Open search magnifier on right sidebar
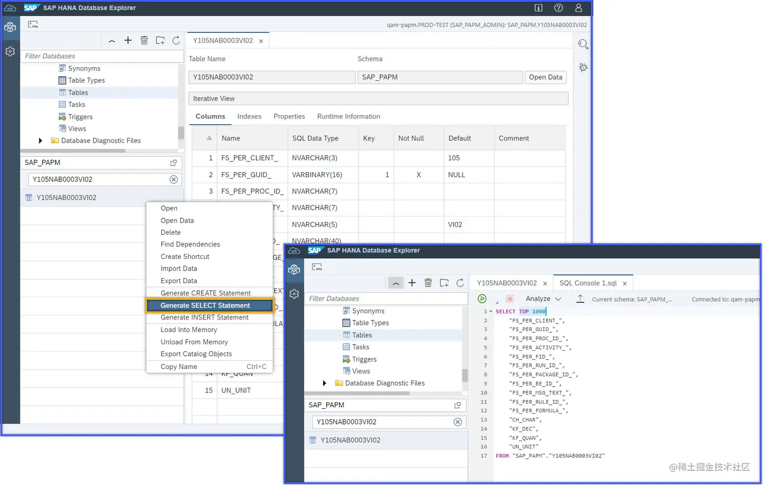Viewport: 763px width, 485px height. (583, 44)
